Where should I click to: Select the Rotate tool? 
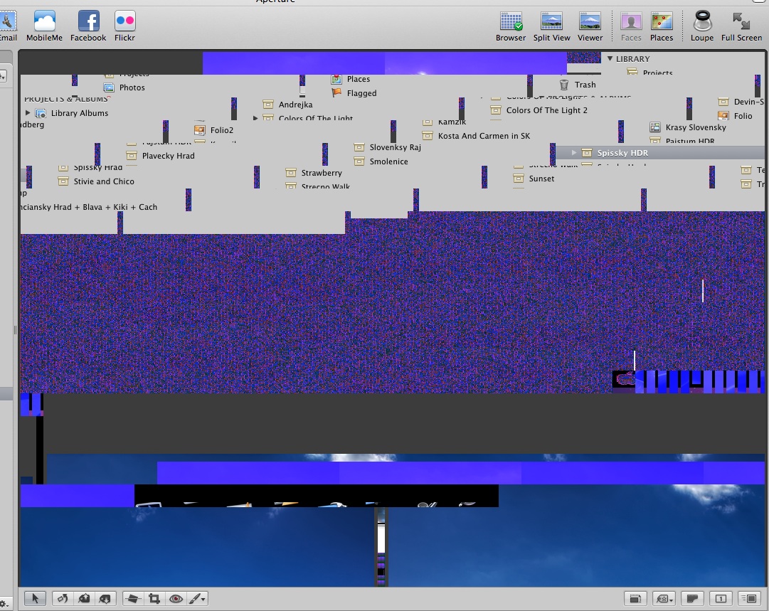click(63, 598)
